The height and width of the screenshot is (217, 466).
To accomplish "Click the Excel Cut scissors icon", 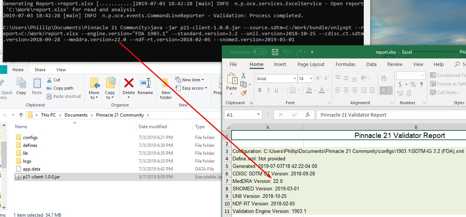I will click(x=244, y=75).
